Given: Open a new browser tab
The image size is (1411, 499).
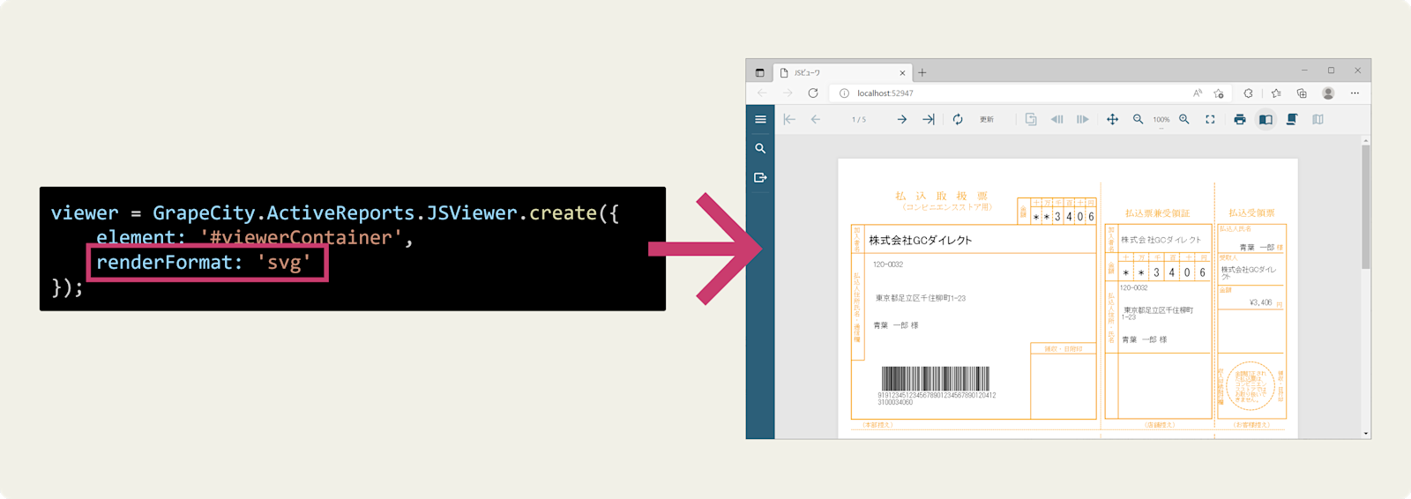Looking at the screenshot, I should coord(922,73).
